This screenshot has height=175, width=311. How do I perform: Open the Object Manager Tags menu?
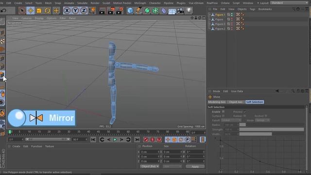pos(252,9)
